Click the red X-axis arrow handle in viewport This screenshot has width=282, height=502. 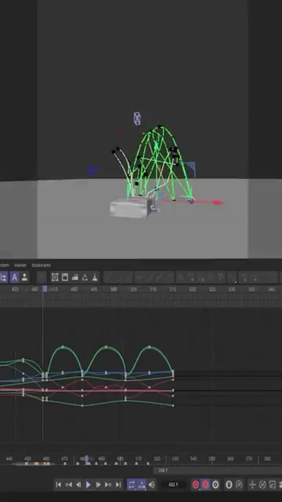tap(217, 202)
